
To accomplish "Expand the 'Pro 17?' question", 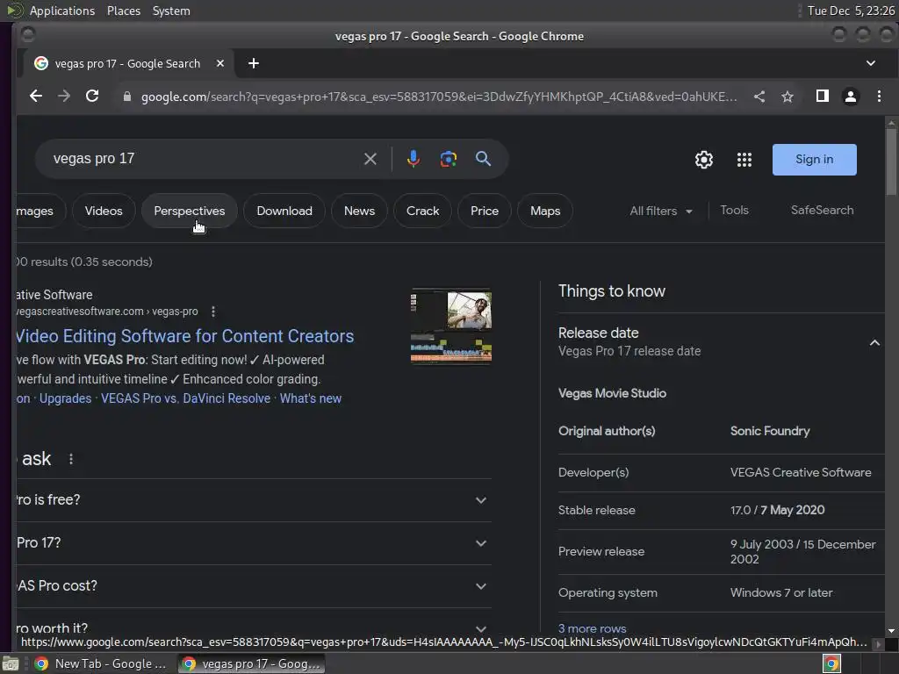I will click(x=254, y=542).
